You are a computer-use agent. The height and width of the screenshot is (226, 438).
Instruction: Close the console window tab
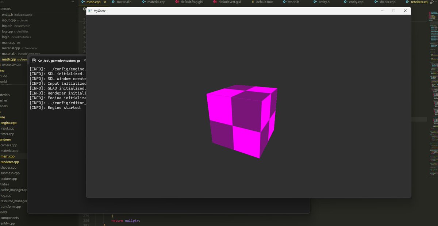(85, 61)
